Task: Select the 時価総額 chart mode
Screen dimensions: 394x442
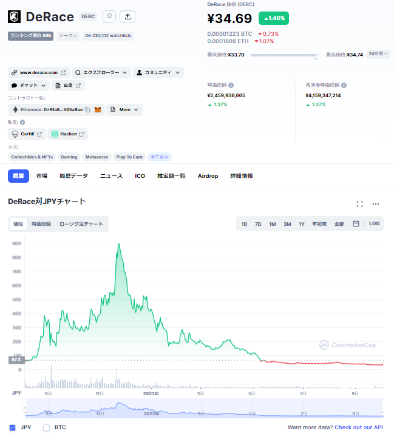Action: 41,224
